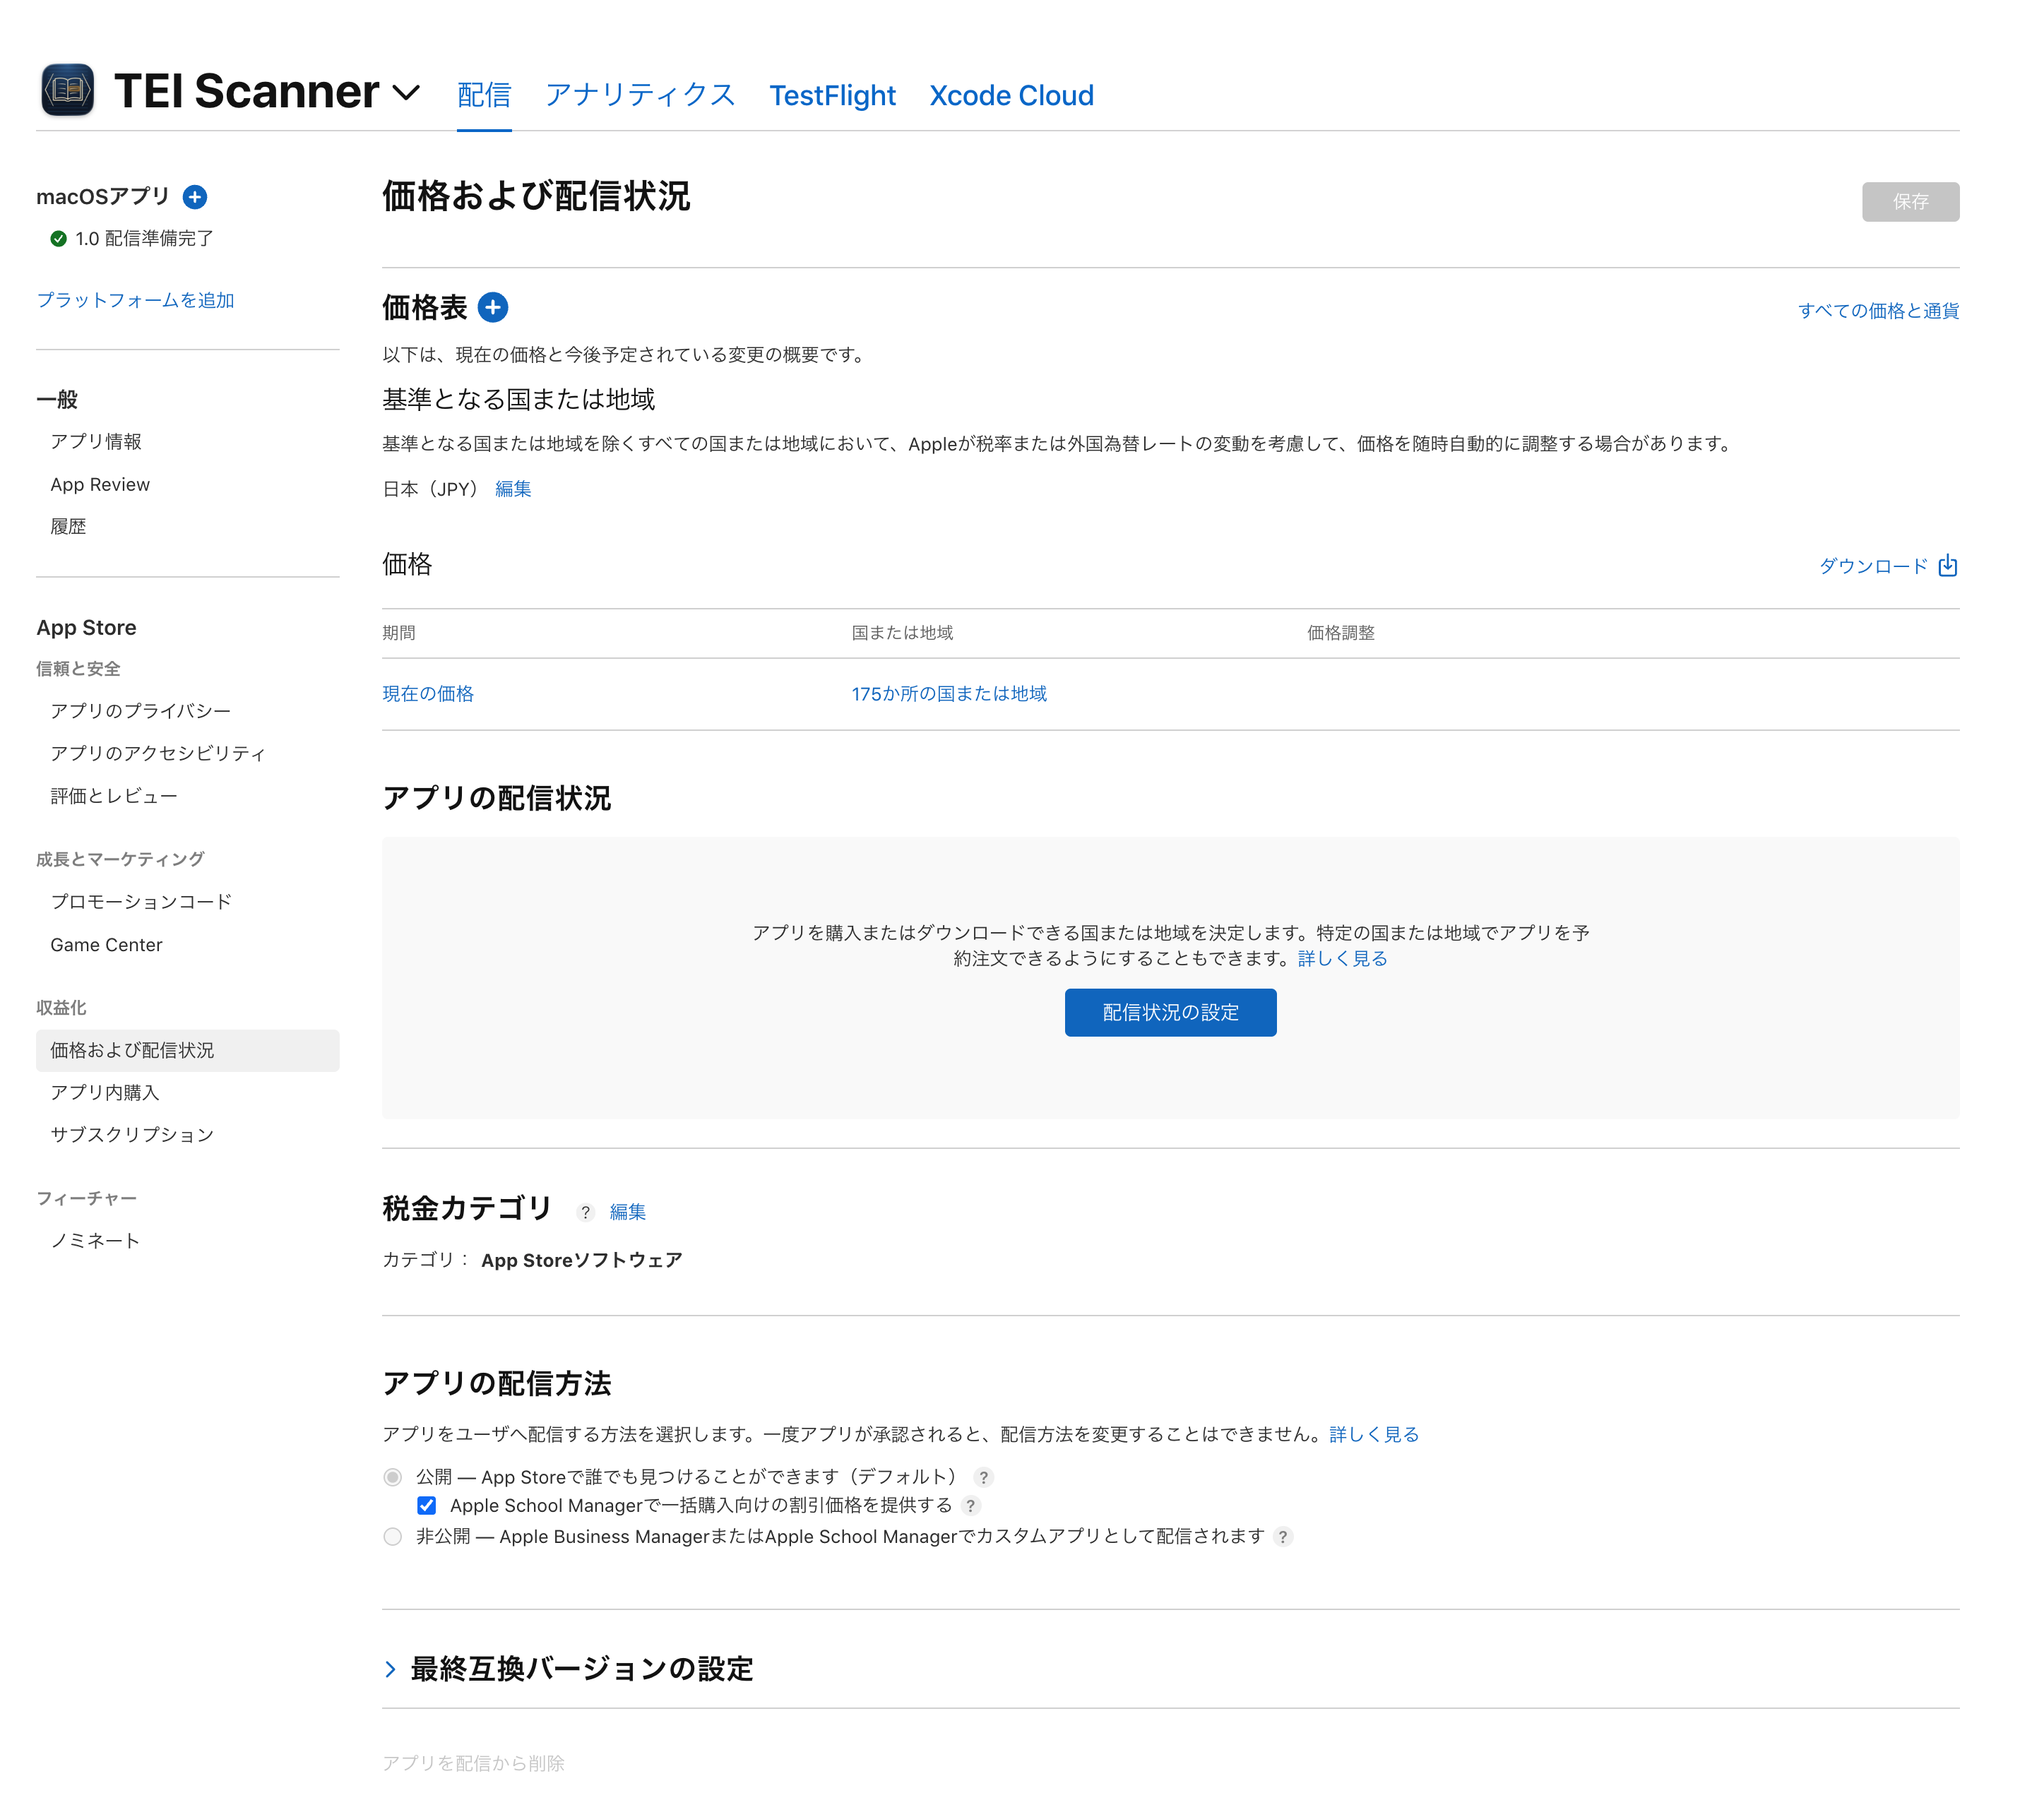Open the TestFlight tab
Viewport: 2044px width, 1812px height.
point(832,95)
